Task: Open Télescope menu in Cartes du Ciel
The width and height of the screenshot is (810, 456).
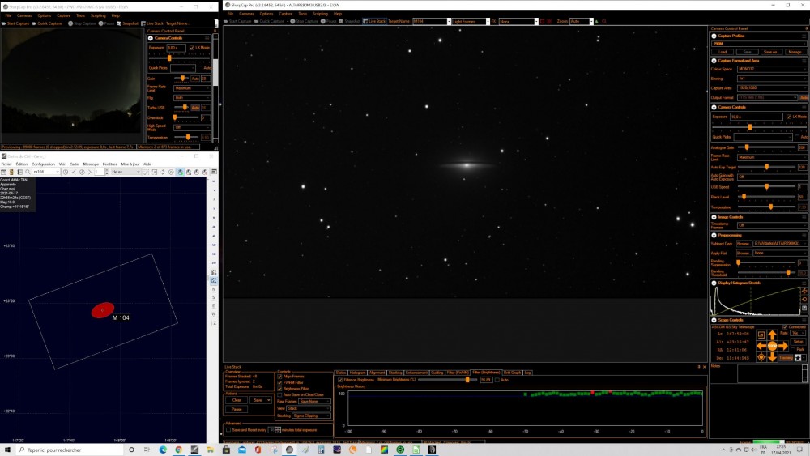Action: (91, 164)
